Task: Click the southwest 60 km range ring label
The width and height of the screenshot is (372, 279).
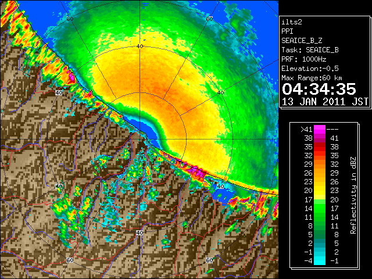Action: click(x=70, y=260)
